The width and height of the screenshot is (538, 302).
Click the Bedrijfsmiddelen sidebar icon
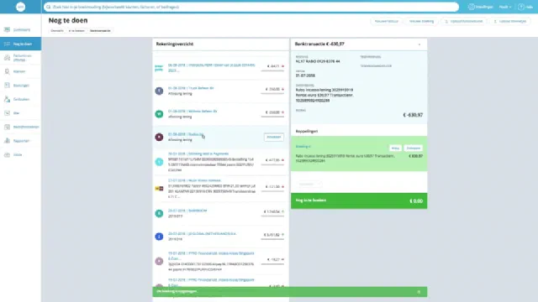click(7, 127)
